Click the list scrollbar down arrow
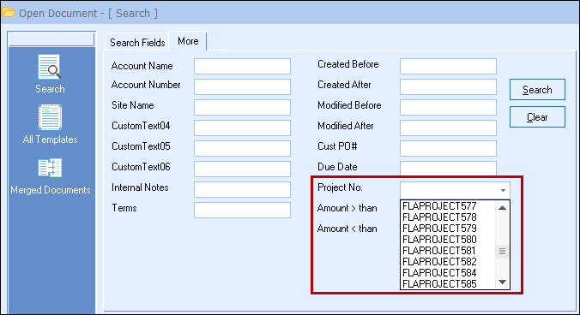 (x=502, y=282)
